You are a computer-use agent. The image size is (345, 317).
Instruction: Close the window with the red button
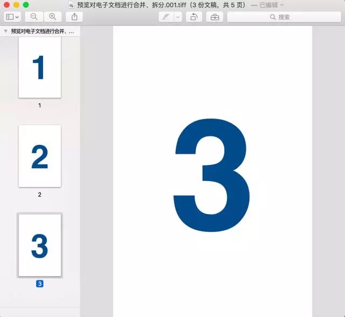tap(6, 5)
